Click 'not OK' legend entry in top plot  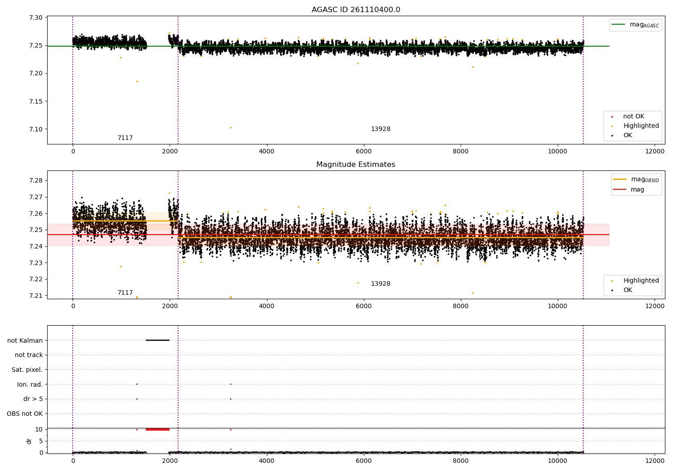[x=633, y=117]
